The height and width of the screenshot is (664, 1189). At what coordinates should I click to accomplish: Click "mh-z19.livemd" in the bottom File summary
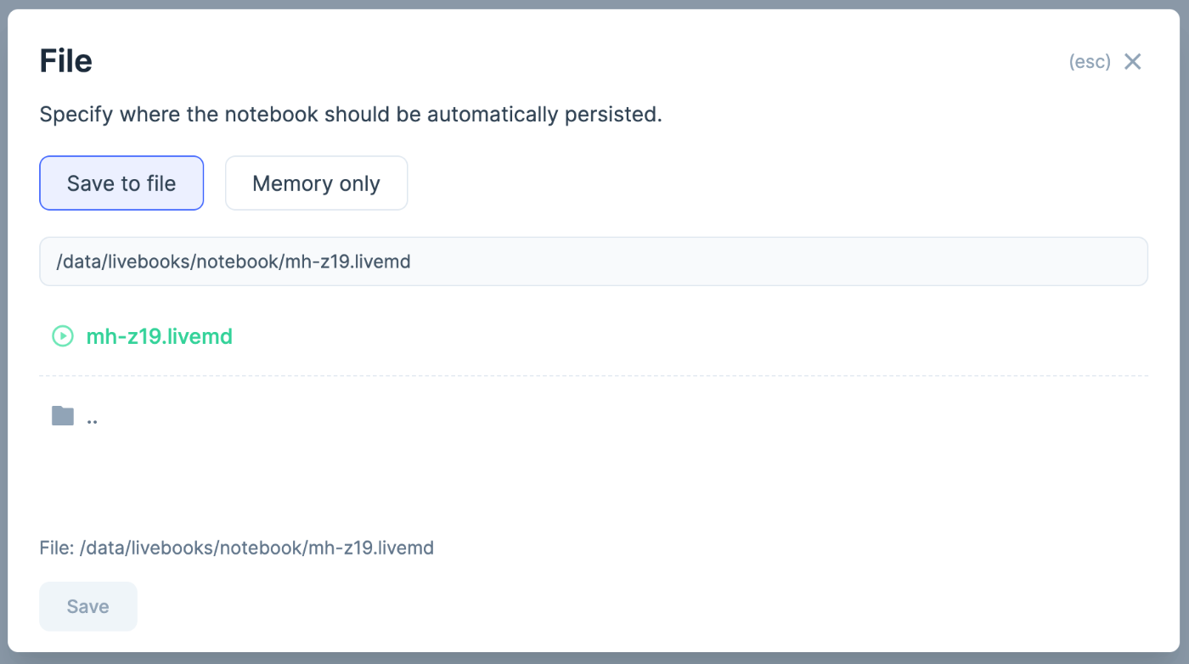(x=370, y=548)
